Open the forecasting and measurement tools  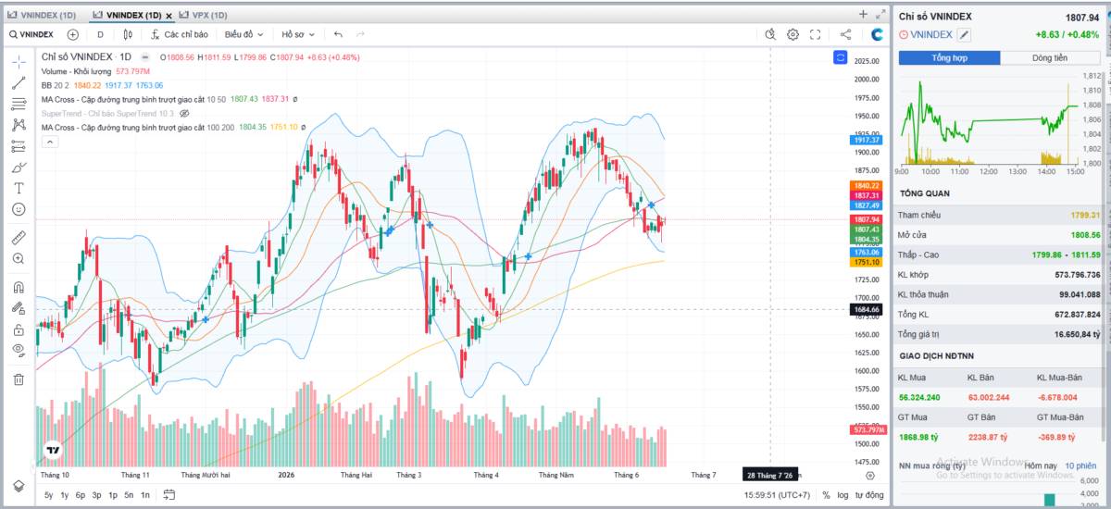[x=18, y=146]
